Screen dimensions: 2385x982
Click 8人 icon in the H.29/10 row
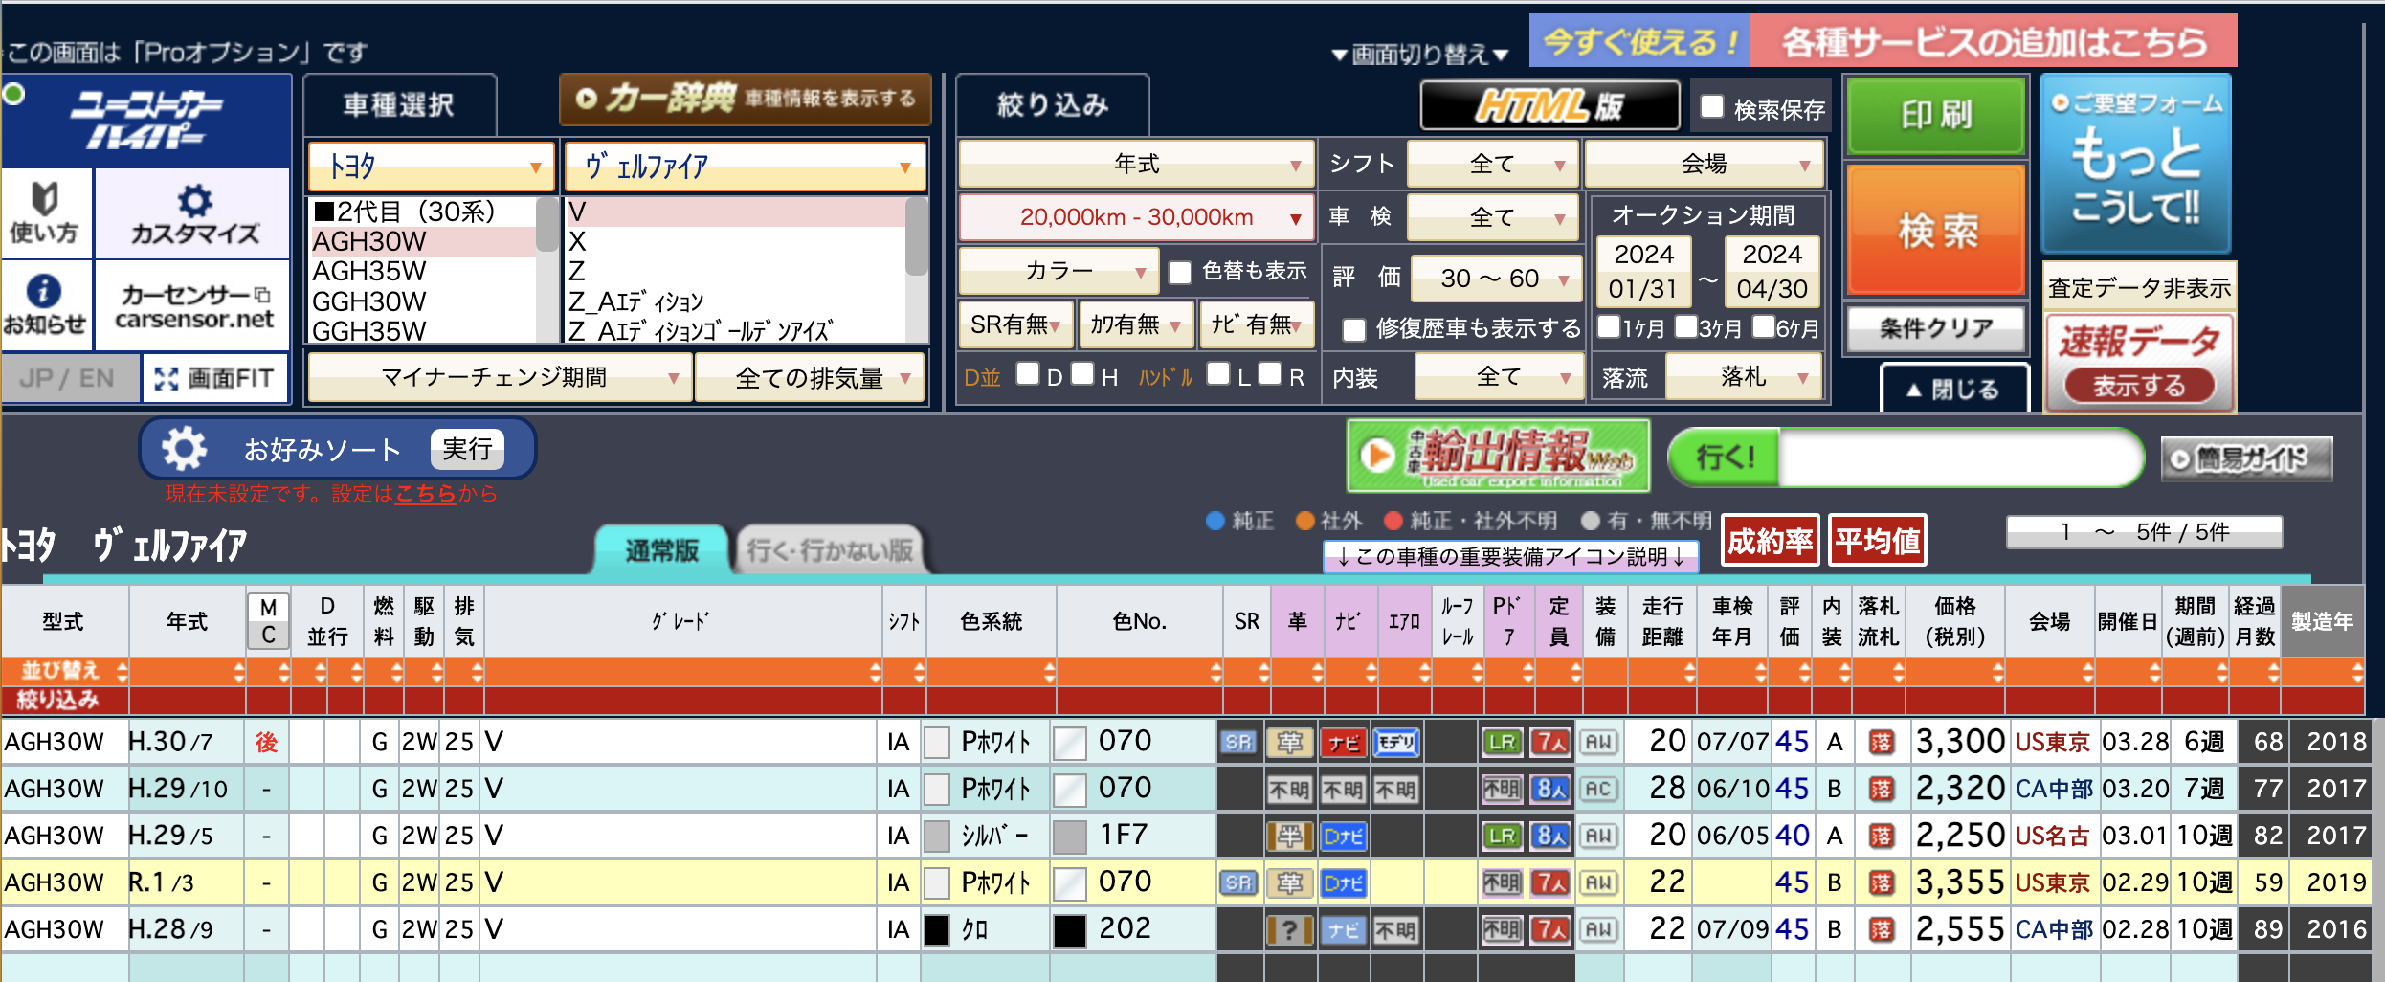(1550, 789)
